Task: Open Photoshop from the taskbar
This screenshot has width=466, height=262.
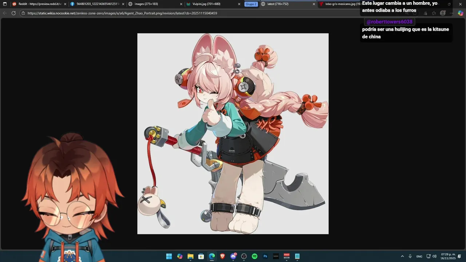Action: coord(265,256)
